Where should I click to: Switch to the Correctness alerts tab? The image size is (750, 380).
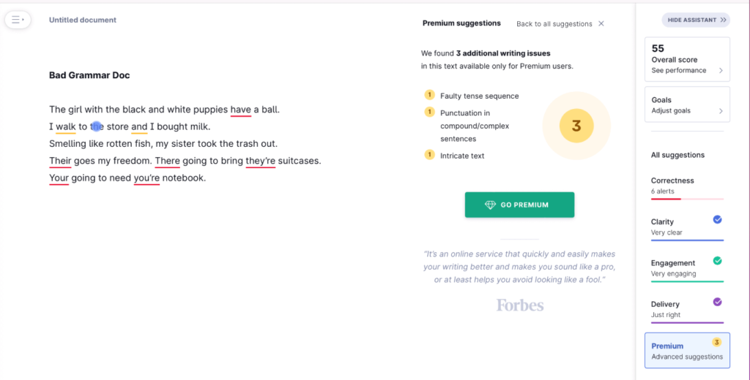pyautogui.click(x=687, y=186)
